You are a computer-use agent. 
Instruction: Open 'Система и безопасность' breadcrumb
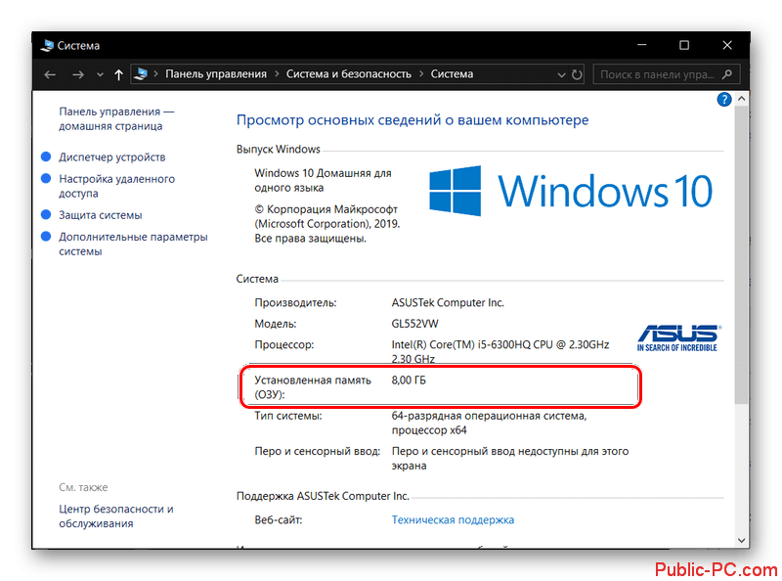point(349,74)
